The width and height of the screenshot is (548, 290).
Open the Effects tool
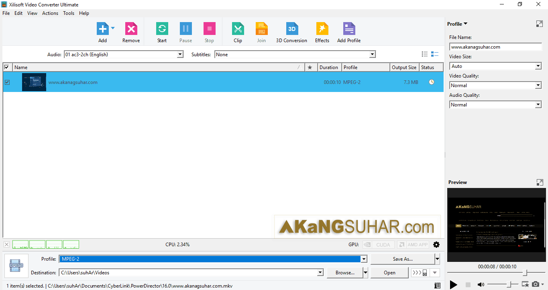[x=322, y=29]
